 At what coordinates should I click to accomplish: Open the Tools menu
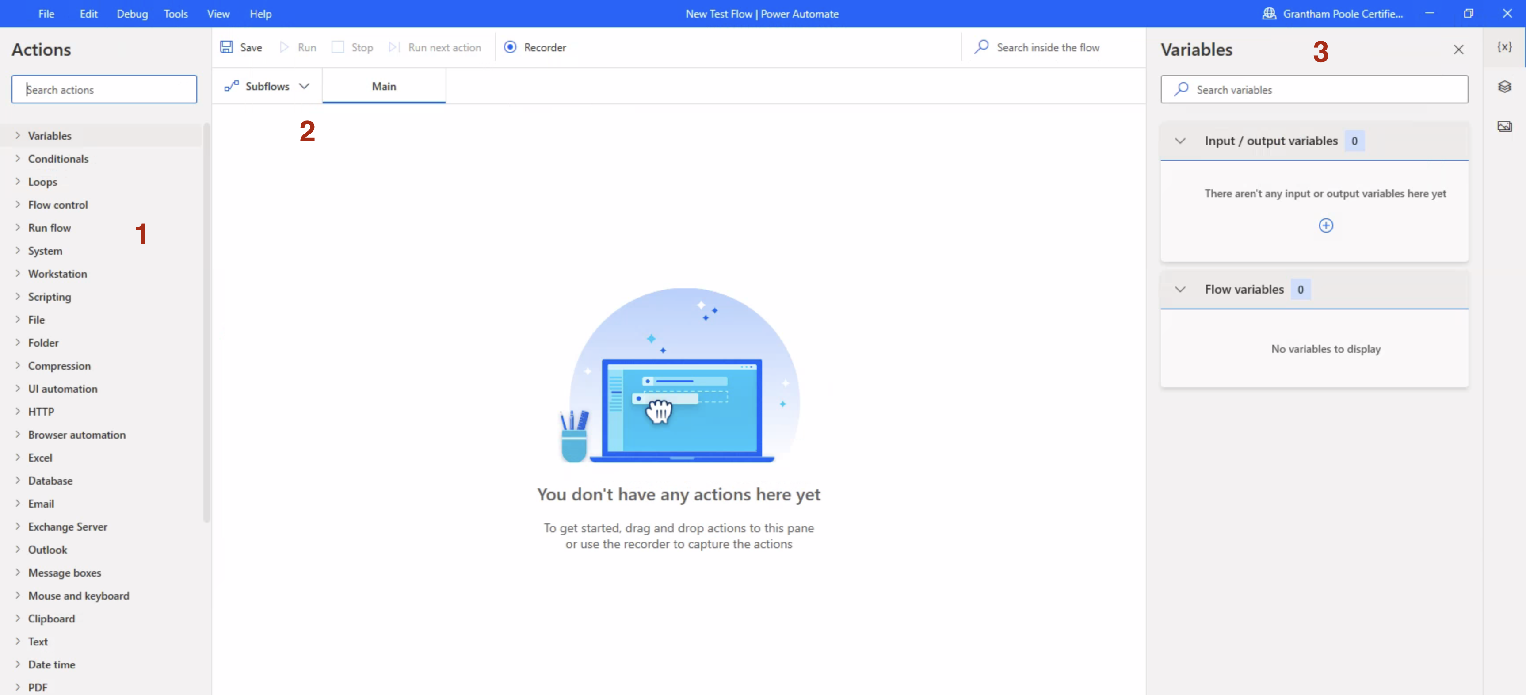[176, 14]
